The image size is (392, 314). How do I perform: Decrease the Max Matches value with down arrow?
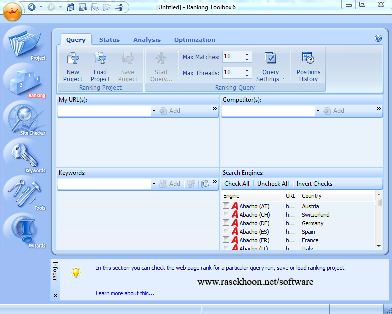point(247,60)
